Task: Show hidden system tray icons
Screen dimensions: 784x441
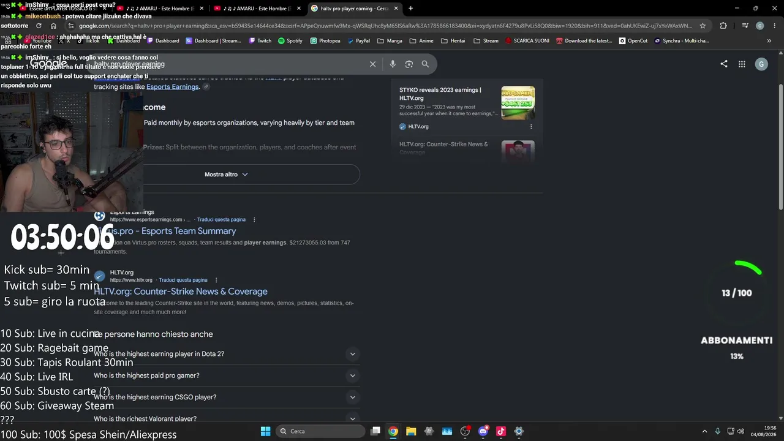Action: (704, 431)
